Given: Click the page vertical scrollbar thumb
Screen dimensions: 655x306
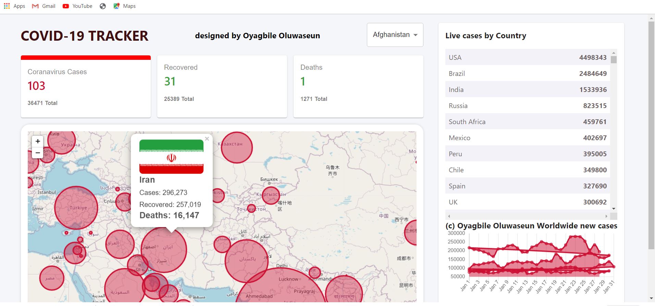Looking at the screenshot, I should 651,135.
